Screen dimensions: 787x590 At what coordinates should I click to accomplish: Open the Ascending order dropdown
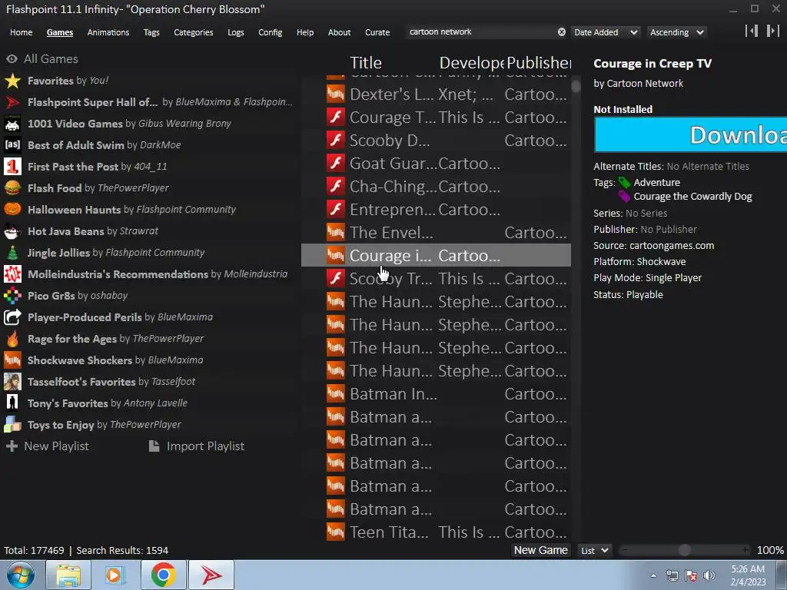pos(676,32)
